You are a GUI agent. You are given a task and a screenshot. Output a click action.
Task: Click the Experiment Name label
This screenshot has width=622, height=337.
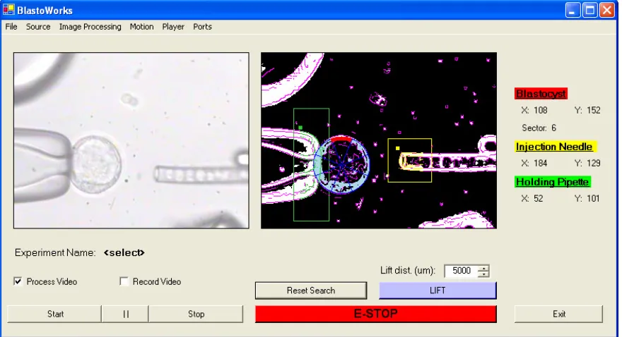point(55,252)
